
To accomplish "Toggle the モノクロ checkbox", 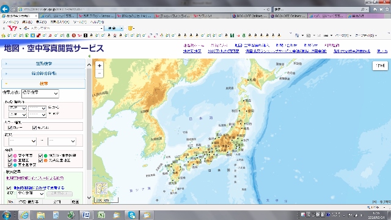I will click(35, 128).
